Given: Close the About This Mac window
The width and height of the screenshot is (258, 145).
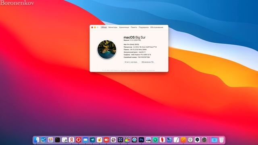Looking at the screenshot, I should click(x=92, y=27).
